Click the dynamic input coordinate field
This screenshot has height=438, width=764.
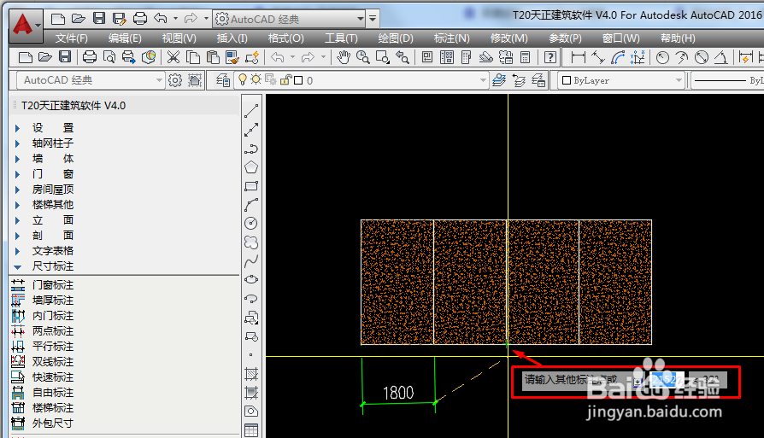coord(667,380)
